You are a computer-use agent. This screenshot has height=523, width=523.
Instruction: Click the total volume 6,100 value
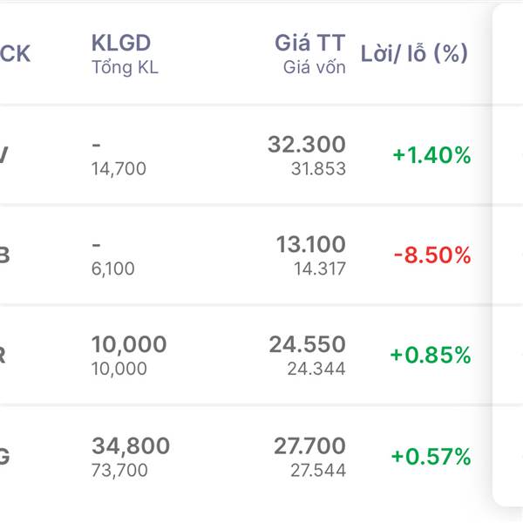pyautogui.click(x=113, y=269)
